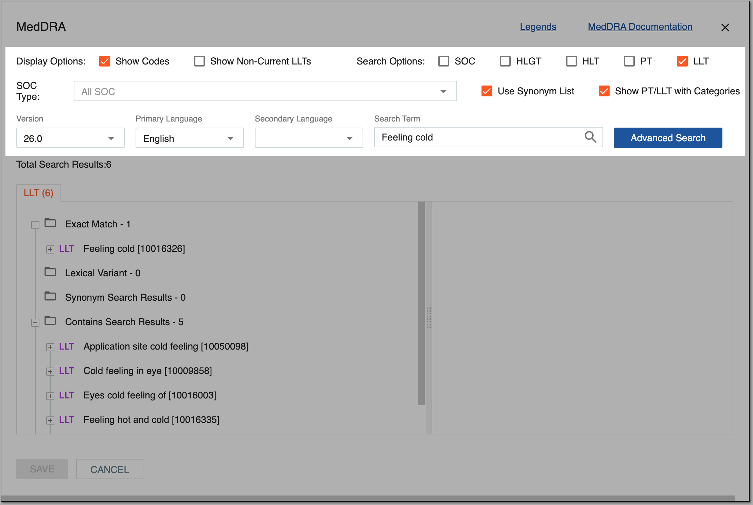The image size is (753, 505).
Task: Click the search magnifier icon
Action: pyautogui.click(x=590, y=137)
